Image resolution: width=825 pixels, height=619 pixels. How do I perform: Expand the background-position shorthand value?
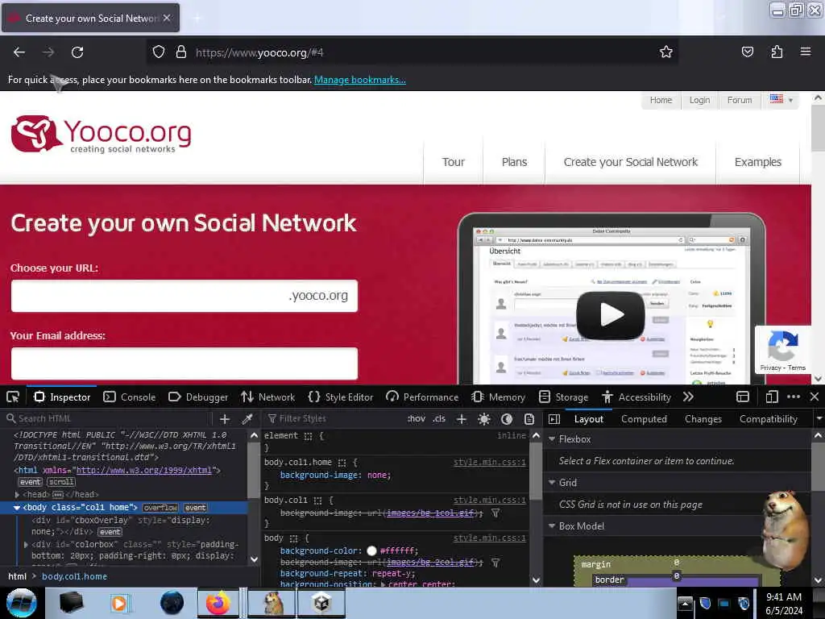pyautogui.click(x=383, y=584)
